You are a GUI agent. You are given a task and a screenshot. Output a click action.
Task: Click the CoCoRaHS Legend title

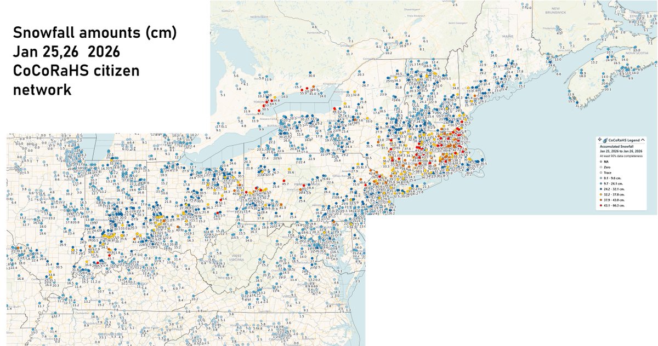[x=624, y=140]
